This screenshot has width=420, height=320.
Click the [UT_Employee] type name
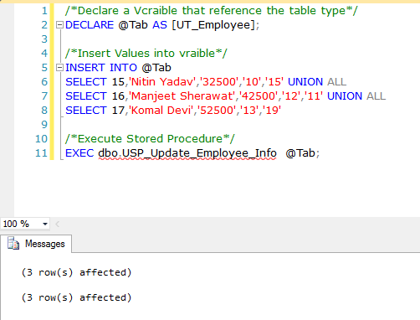click(x=213, y=25)
